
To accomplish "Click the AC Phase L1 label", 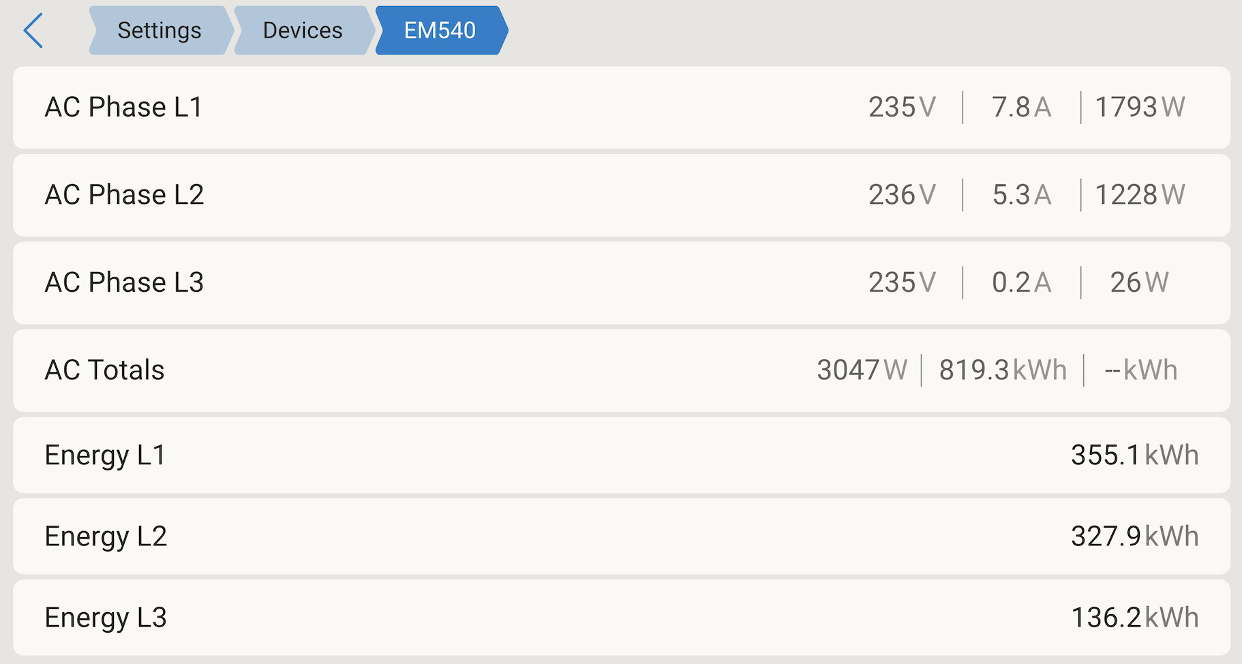I will click(124, 108).
